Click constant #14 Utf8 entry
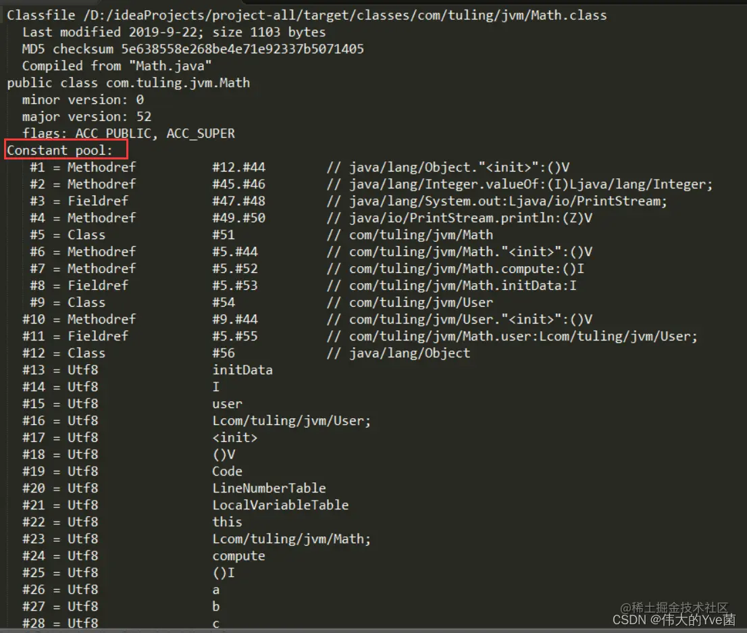Image resolution: width=747 pixels, height=633 pixels. click(x=121, y=387)
